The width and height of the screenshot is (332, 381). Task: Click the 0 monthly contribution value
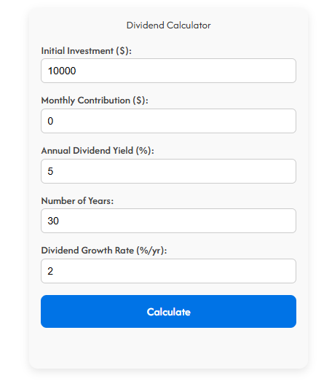(50, 121)
